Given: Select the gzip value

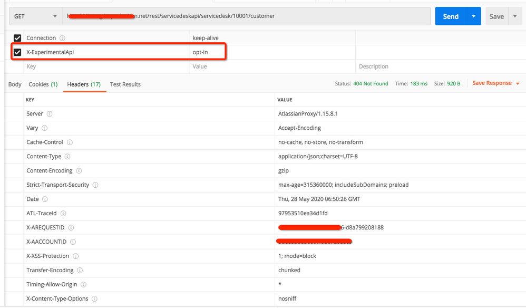Looking at the screenshot, I should point(284,171).
